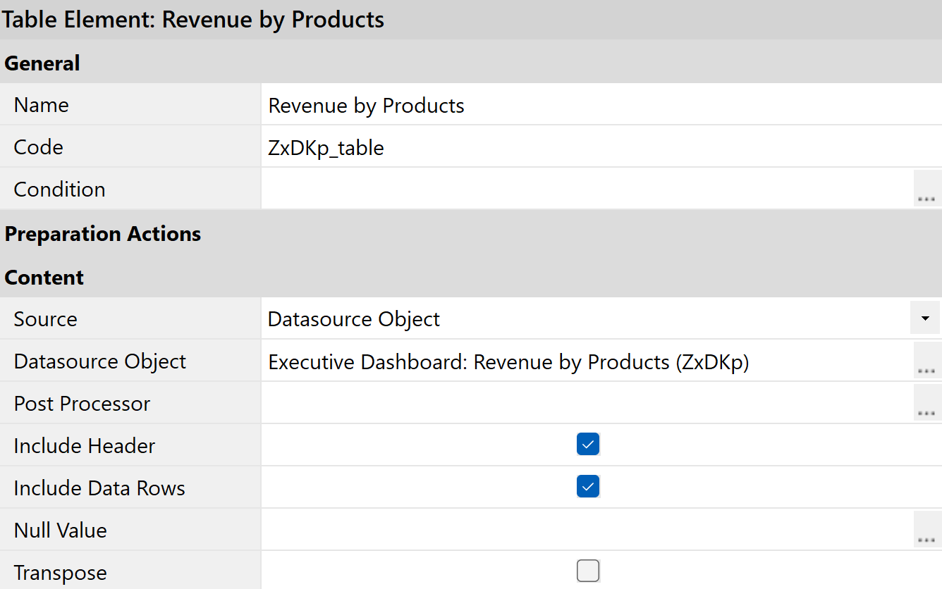This screenshot has height=589, width=942.
Task: Click into the Post Processor field
Action: (x=587, y=403)
